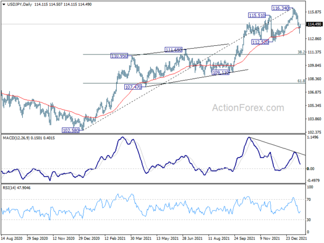Viewport: 324px width, 243px height.
Task: Click the 110.950 price label
Action: [119, 56]
